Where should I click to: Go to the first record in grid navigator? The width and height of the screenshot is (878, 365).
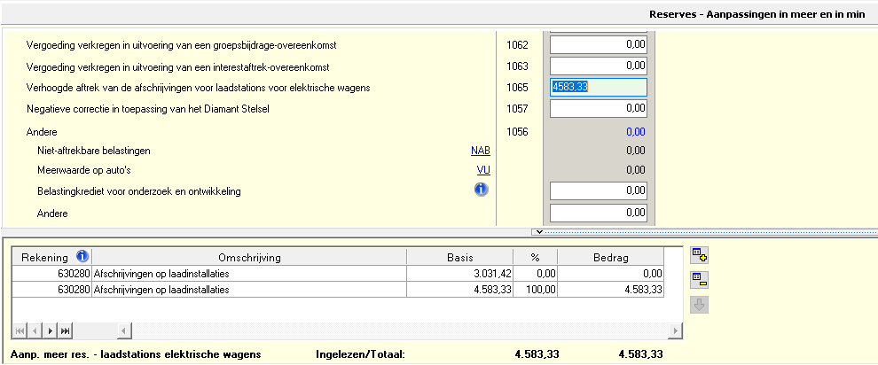pos(20,330)
